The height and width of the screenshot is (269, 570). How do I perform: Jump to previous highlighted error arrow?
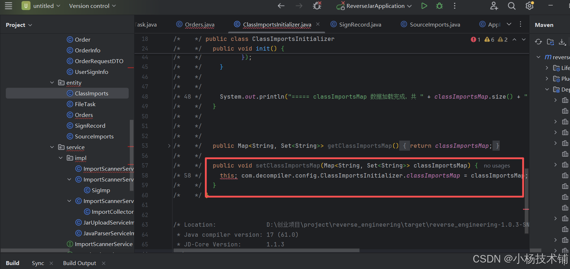(514, 39)
